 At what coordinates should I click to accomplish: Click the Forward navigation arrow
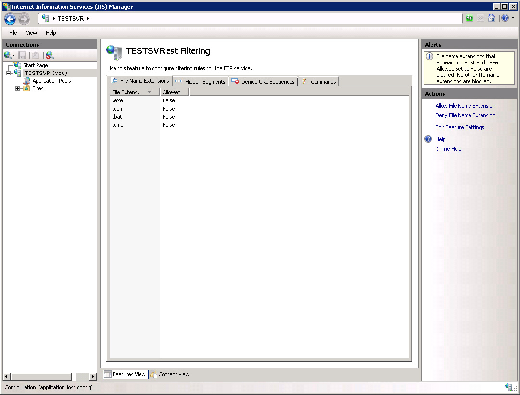click(24, 19)
